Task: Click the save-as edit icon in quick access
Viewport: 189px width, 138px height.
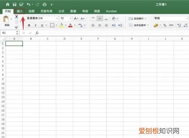Action: [x=22, y=5]
